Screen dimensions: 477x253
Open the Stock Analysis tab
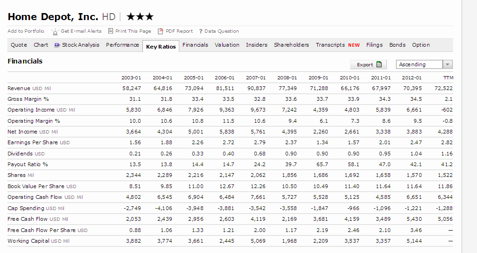point(80,45)
